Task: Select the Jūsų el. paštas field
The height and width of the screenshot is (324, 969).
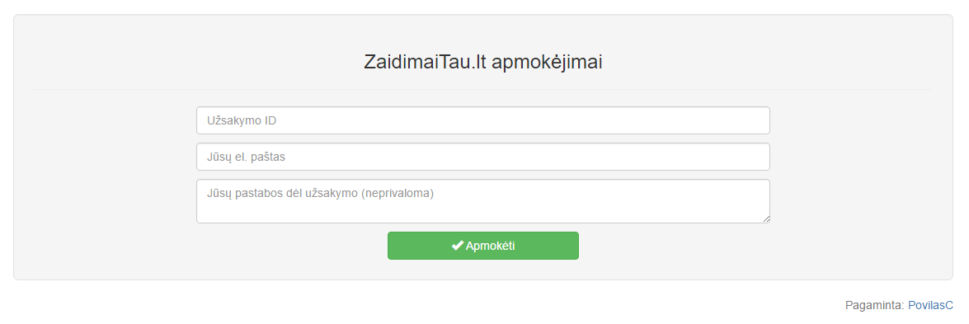Action: (482, 157)
